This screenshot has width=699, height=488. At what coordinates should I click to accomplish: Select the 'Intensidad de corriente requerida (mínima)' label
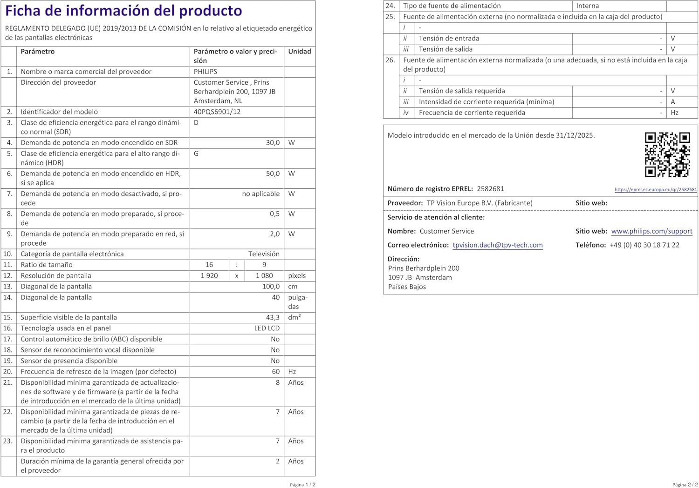coord(487,102)
